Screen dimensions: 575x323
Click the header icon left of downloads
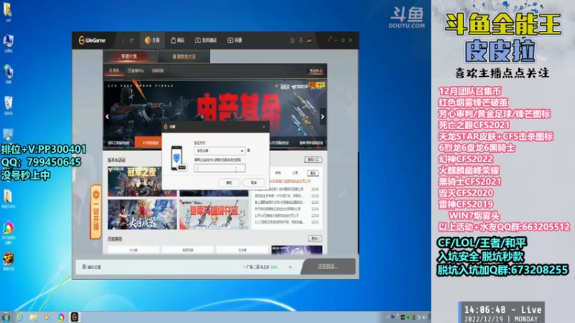(x=293, y=40)
